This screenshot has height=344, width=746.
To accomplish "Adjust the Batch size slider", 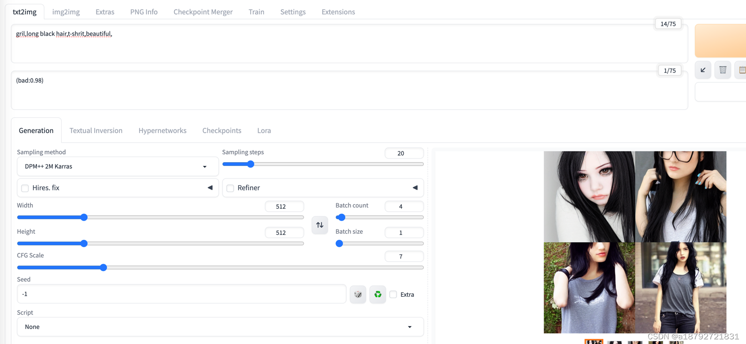I will [x=379, y=244].
